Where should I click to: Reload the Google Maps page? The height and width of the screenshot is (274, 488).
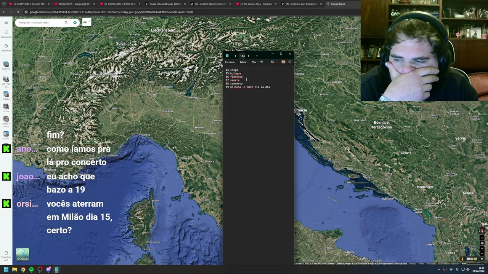[x=18, y=12]
